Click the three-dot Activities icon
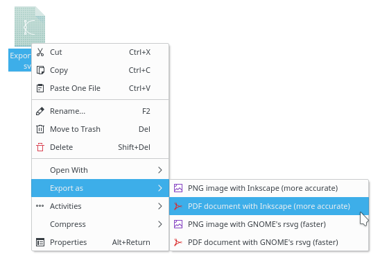The image size is (380, 263). tap(40, 206)
